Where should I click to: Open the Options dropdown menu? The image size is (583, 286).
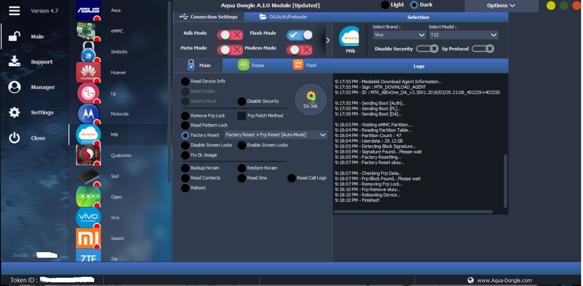point(501,5)
